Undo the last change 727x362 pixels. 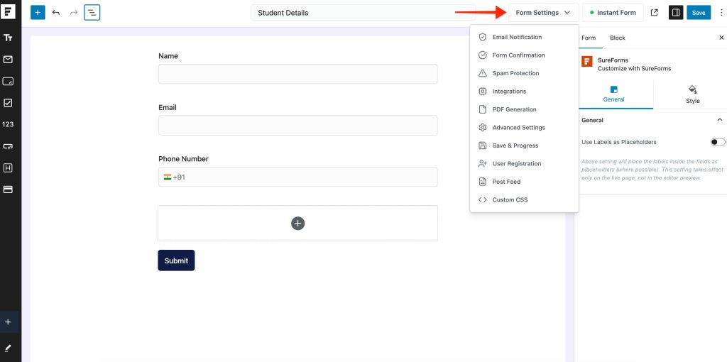56,13
